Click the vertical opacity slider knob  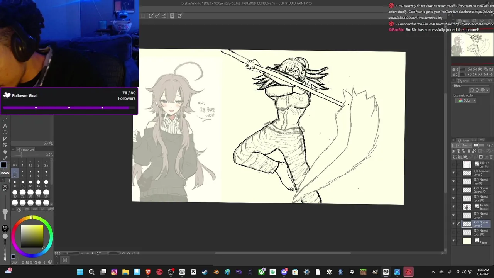click(5, 236)
